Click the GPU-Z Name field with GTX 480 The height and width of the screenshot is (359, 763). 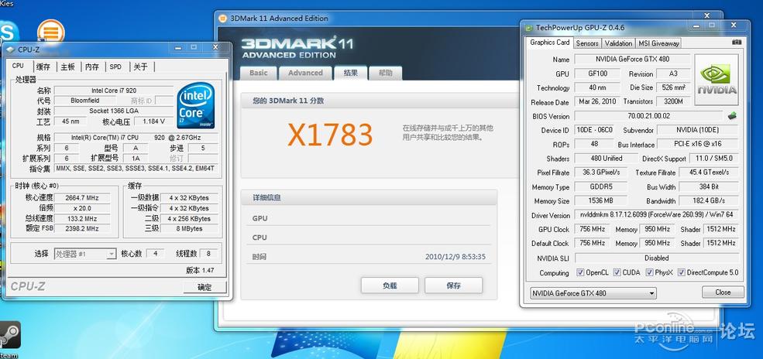click(632, 60)
